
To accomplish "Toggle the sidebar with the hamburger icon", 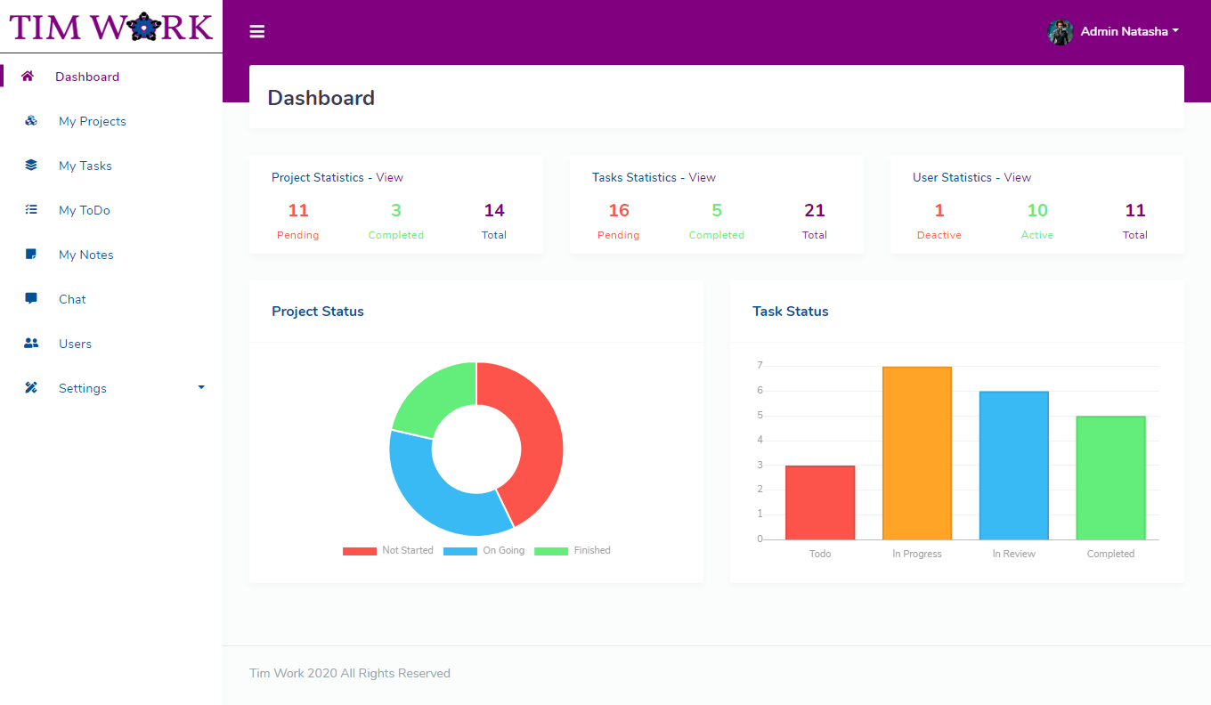I will 257,31.
